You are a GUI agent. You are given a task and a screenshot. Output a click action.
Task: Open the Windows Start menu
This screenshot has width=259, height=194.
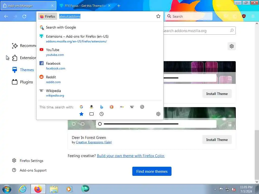tap(7, 189)
